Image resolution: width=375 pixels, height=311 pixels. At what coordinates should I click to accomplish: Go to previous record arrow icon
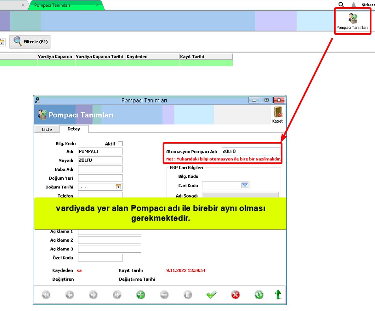coord(70,295)
